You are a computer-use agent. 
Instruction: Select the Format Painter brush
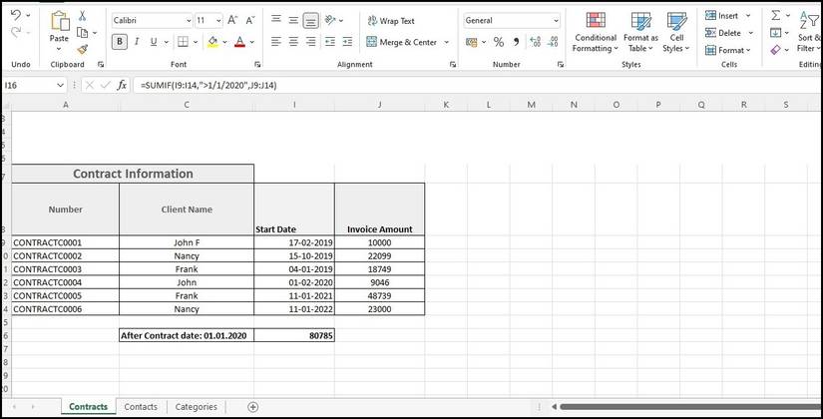tap(83, 49)
